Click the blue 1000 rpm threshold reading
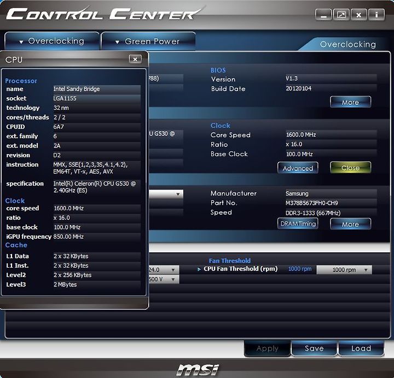This screenshot has width=394, height=378. point(299,269)
